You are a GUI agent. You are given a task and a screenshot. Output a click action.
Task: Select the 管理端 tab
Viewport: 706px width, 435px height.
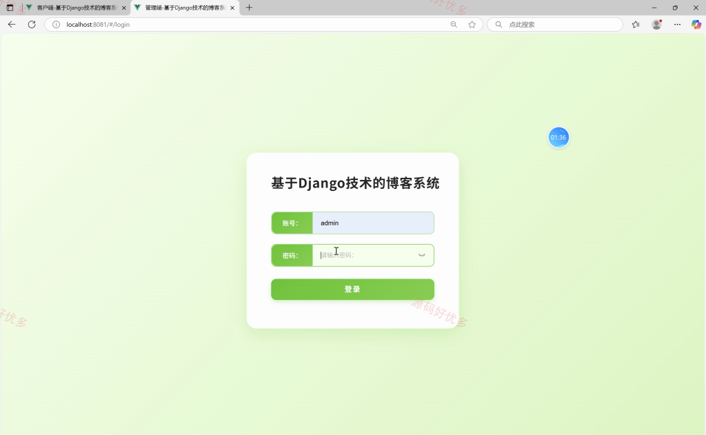185,8
